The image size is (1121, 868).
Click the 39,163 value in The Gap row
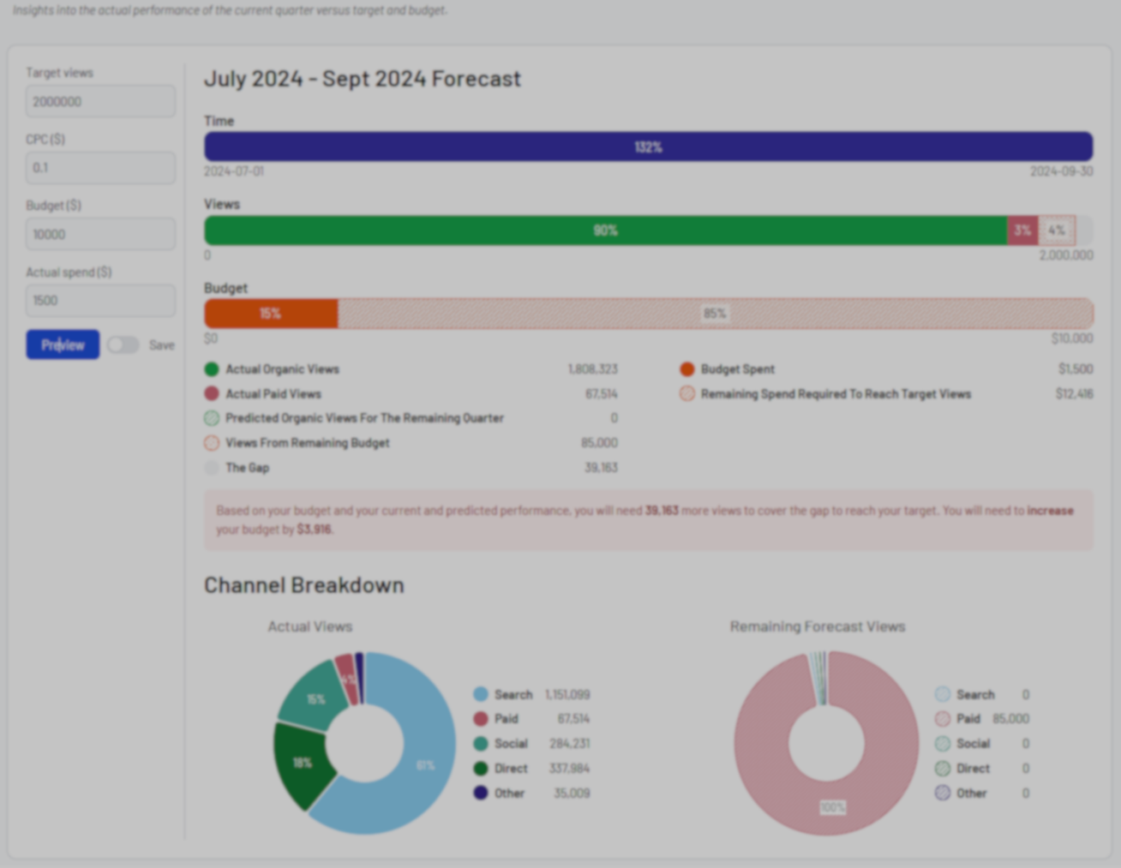[601, 468]
